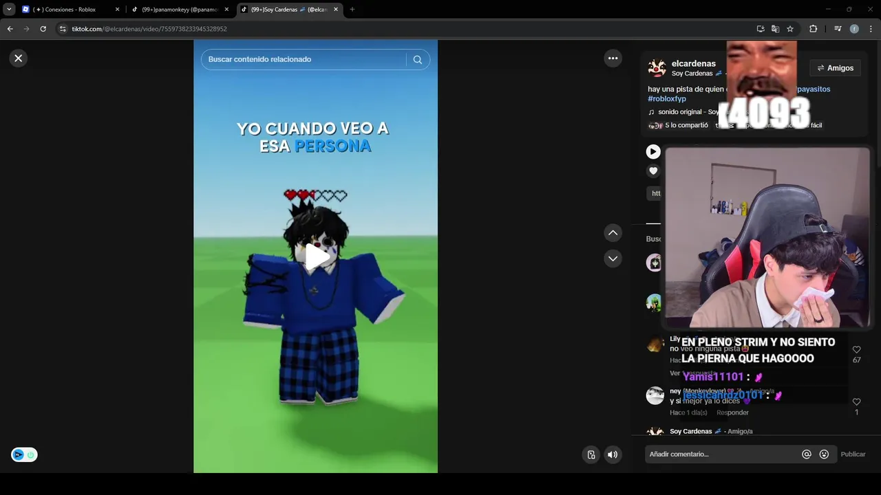Open the media control icon in toolbar
The height and width of the screenshot is (495, 881).
coord(838,29)
